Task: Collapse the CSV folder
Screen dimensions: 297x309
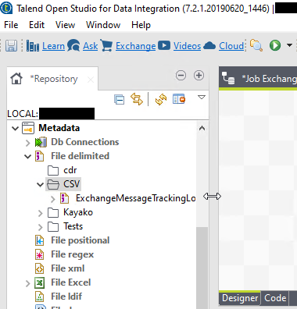Action: (x=40, y=185)
